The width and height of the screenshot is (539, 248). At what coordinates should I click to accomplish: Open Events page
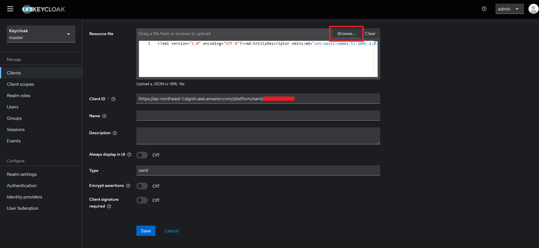[41, 141]
